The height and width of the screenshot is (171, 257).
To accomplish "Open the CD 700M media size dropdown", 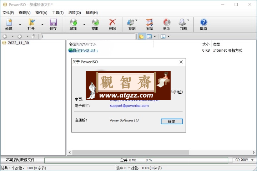I will point(244,160).
